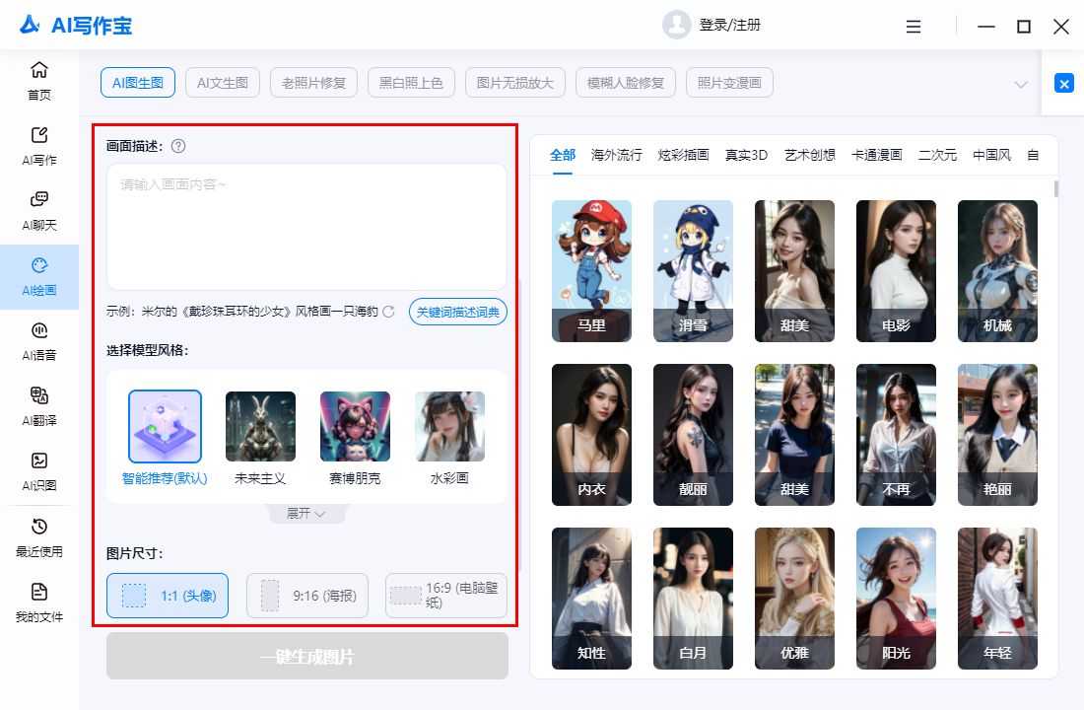Open 我的文件 my files
Viewport: 1084px width, 710px height.
(39, 603)
